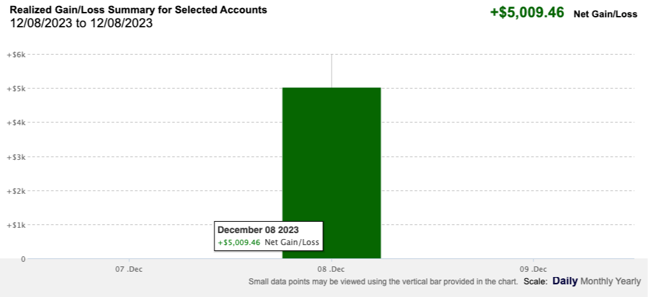This screenshot has height=297, width=648.
Task: Click the +$1k y-axis label
Action: coord(17,225)
